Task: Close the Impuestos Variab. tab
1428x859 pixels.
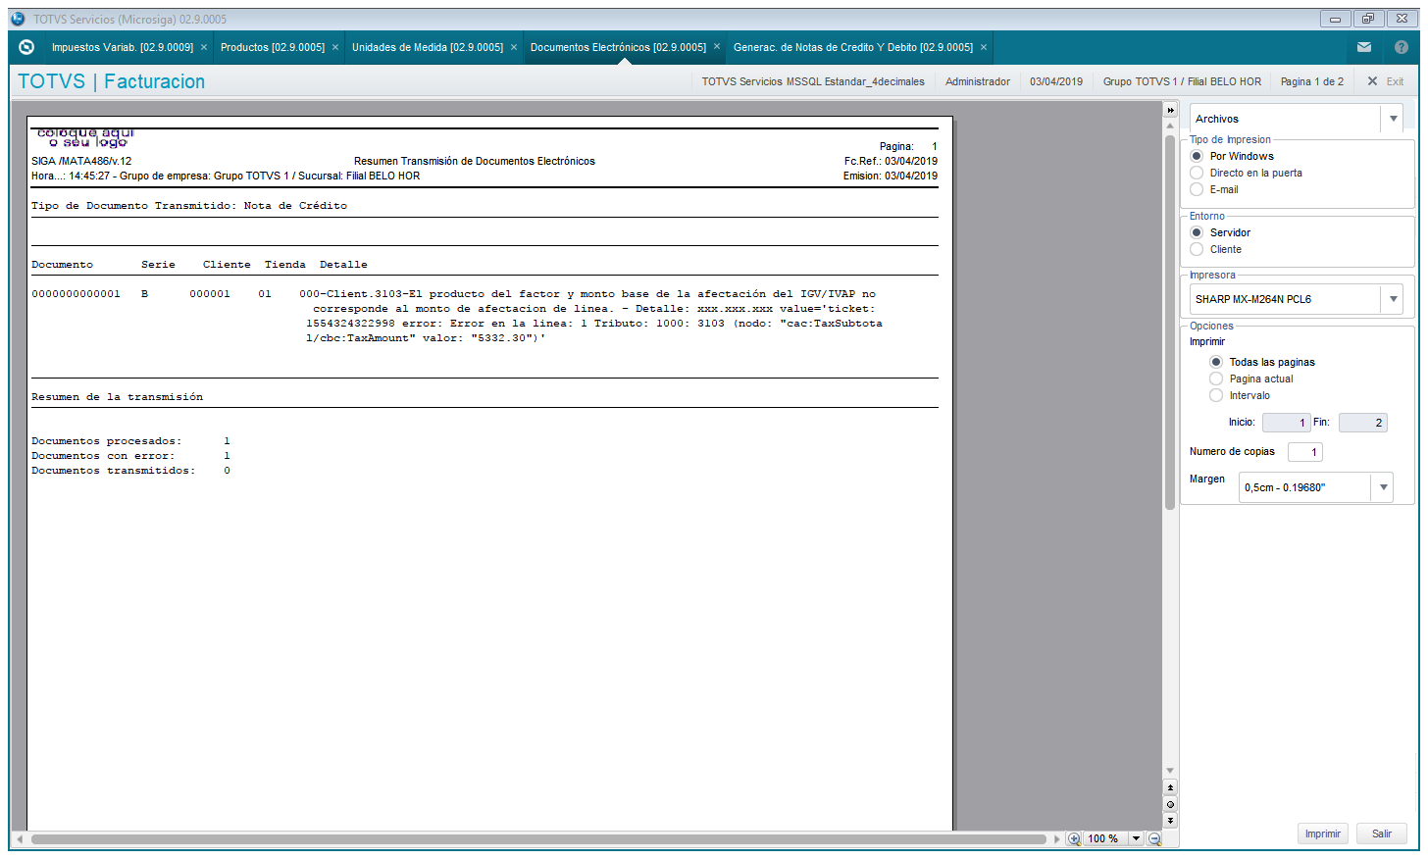Action: (x=204, y=47)
